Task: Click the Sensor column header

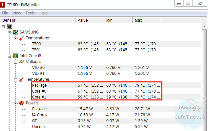Action: [x=38, y=20]
